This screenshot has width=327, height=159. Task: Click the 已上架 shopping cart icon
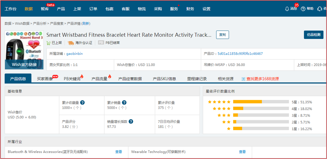point(49,43)
